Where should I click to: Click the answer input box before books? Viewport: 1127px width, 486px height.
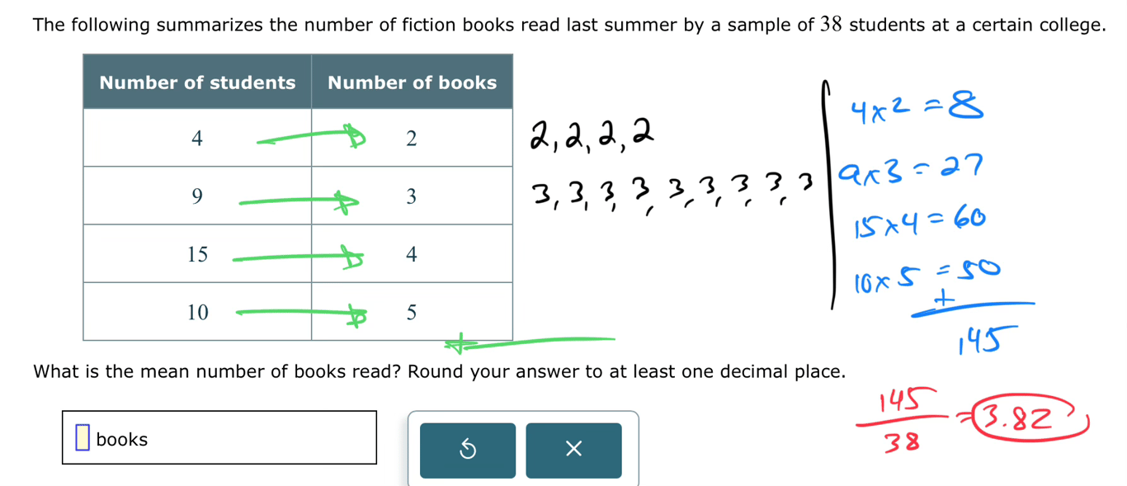[83, 438]
